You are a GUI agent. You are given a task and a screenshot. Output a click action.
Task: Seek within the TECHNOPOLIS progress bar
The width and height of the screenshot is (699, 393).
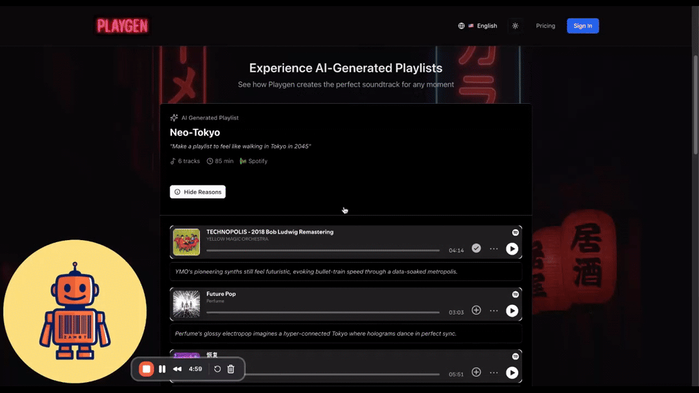pyautogui.click(x=323, y=250)
